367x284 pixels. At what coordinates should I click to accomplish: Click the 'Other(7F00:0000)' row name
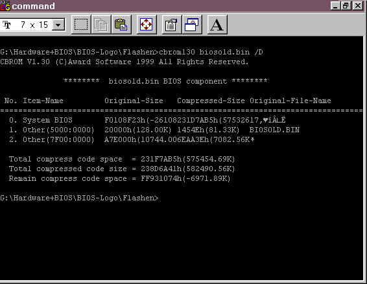point(58,140)
